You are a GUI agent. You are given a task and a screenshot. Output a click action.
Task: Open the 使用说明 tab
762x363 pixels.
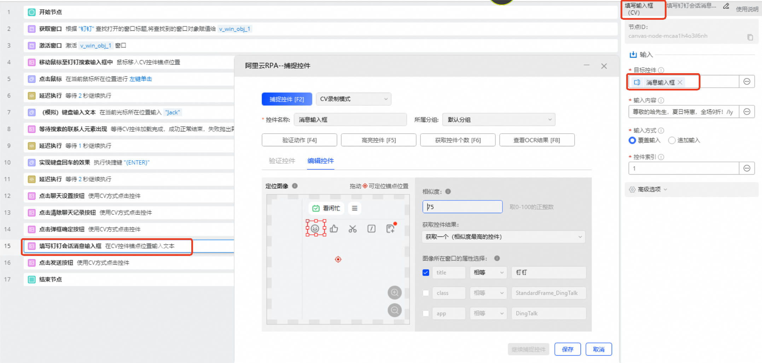[x=747, y=9]
